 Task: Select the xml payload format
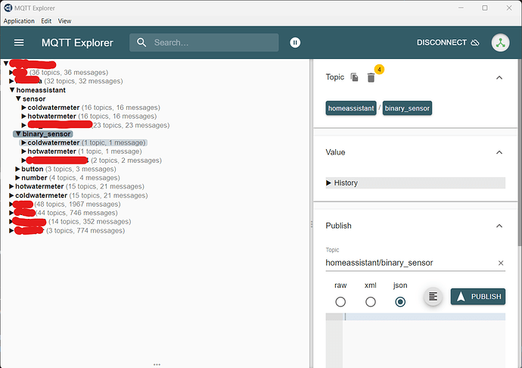371,301
